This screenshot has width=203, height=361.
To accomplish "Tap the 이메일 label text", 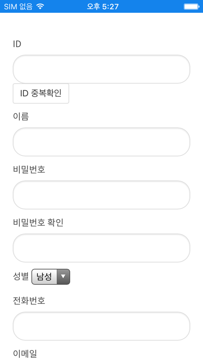I will pyautogui.click(x=25, y=354).
